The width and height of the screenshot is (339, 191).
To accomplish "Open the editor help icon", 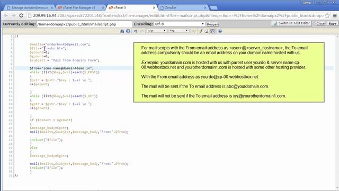I will [x=220, y=31].
